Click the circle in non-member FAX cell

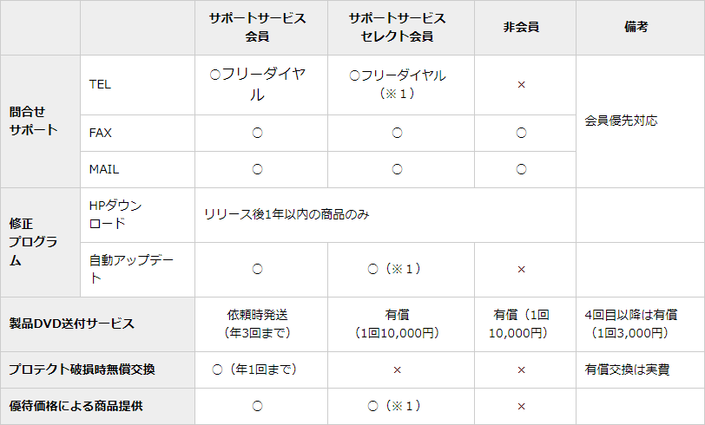521,134
